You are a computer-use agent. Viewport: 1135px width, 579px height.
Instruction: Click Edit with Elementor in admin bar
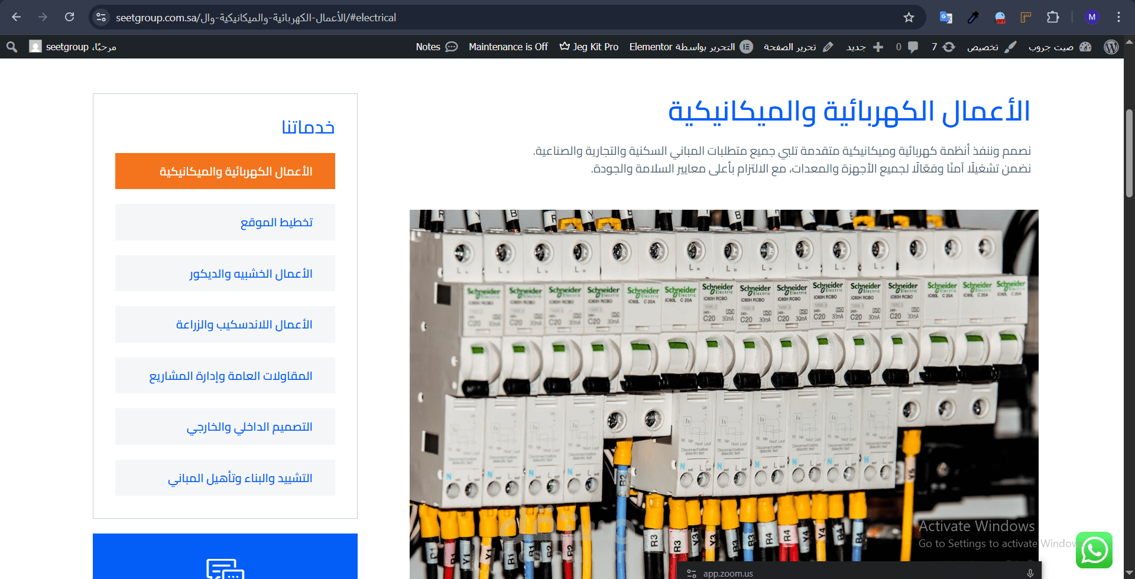691,47
